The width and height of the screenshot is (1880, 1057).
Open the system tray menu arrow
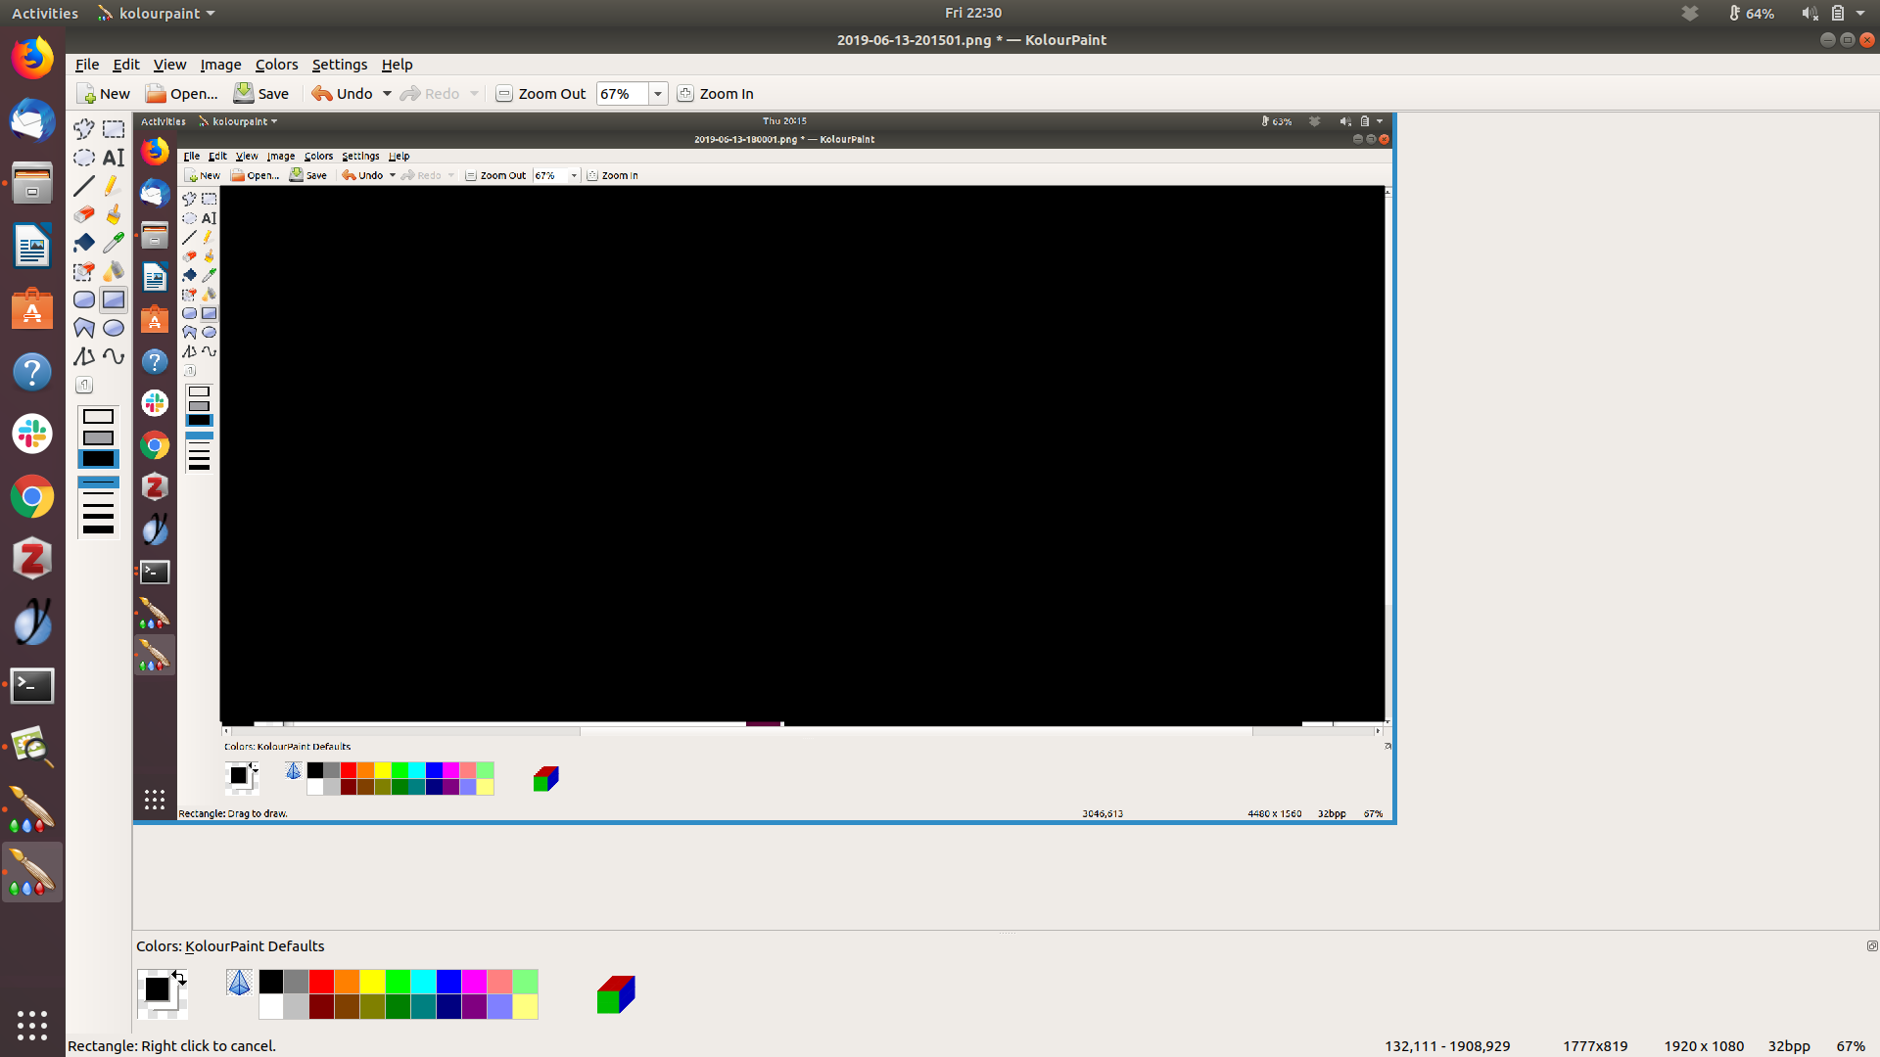[x=1860, y=14]
